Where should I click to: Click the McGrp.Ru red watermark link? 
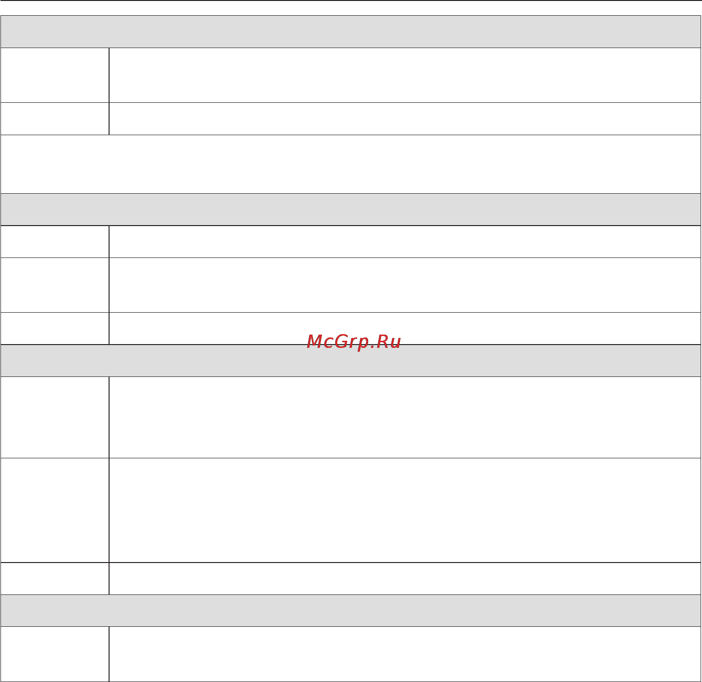[x=354, y=342]
